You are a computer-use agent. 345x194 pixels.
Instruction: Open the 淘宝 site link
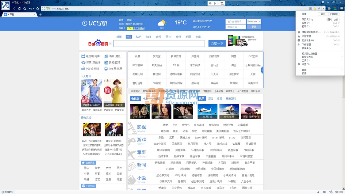tap(234, 65)
